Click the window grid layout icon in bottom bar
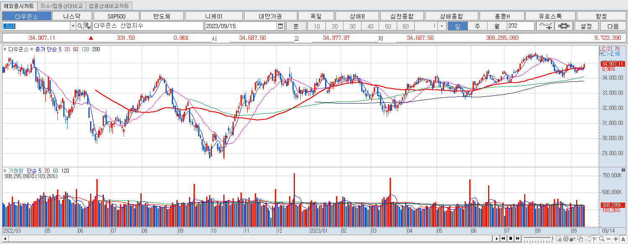Viewport: 628px width, 244px height. point(559,239)
